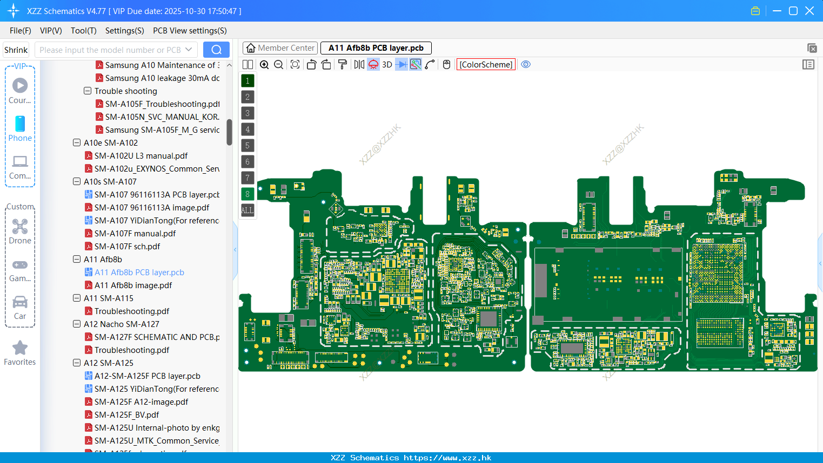Collapse A11 Afb8b folder
The height and width of the screenshot is (463, 823).
pyautogui.click(x=77, y=259)
